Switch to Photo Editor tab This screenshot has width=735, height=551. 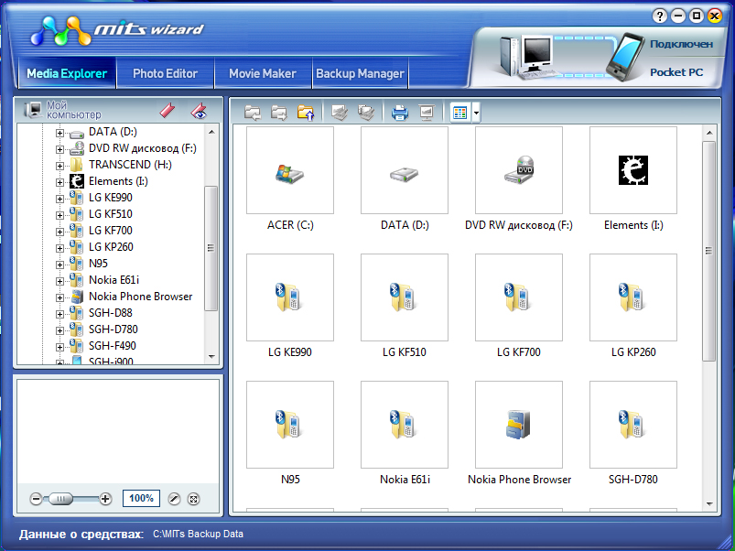165,73
